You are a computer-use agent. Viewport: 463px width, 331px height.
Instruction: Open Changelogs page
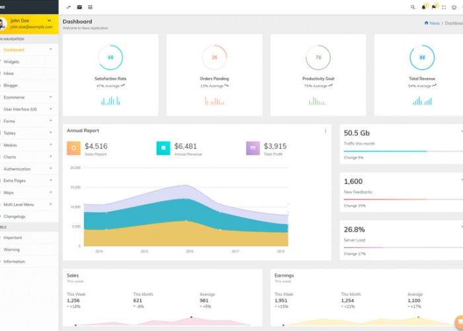tap(14, 216)
